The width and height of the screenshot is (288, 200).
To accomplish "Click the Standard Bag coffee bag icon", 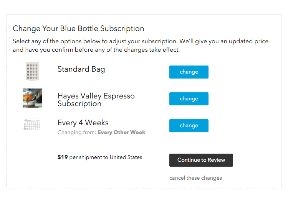I will coord(32,71).
